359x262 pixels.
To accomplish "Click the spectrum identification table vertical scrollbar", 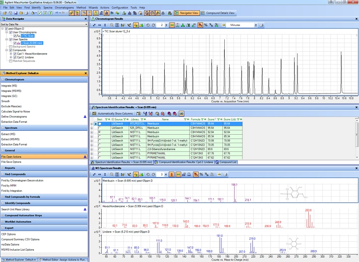I will (x=357, y=135).
